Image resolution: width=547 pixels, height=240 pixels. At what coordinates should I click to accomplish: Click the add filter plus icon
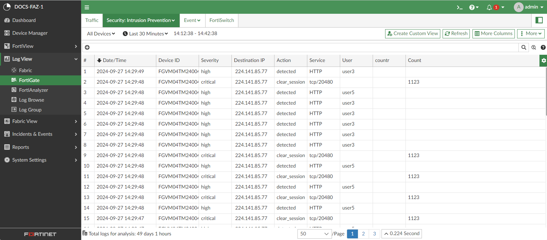coord(87,48)
